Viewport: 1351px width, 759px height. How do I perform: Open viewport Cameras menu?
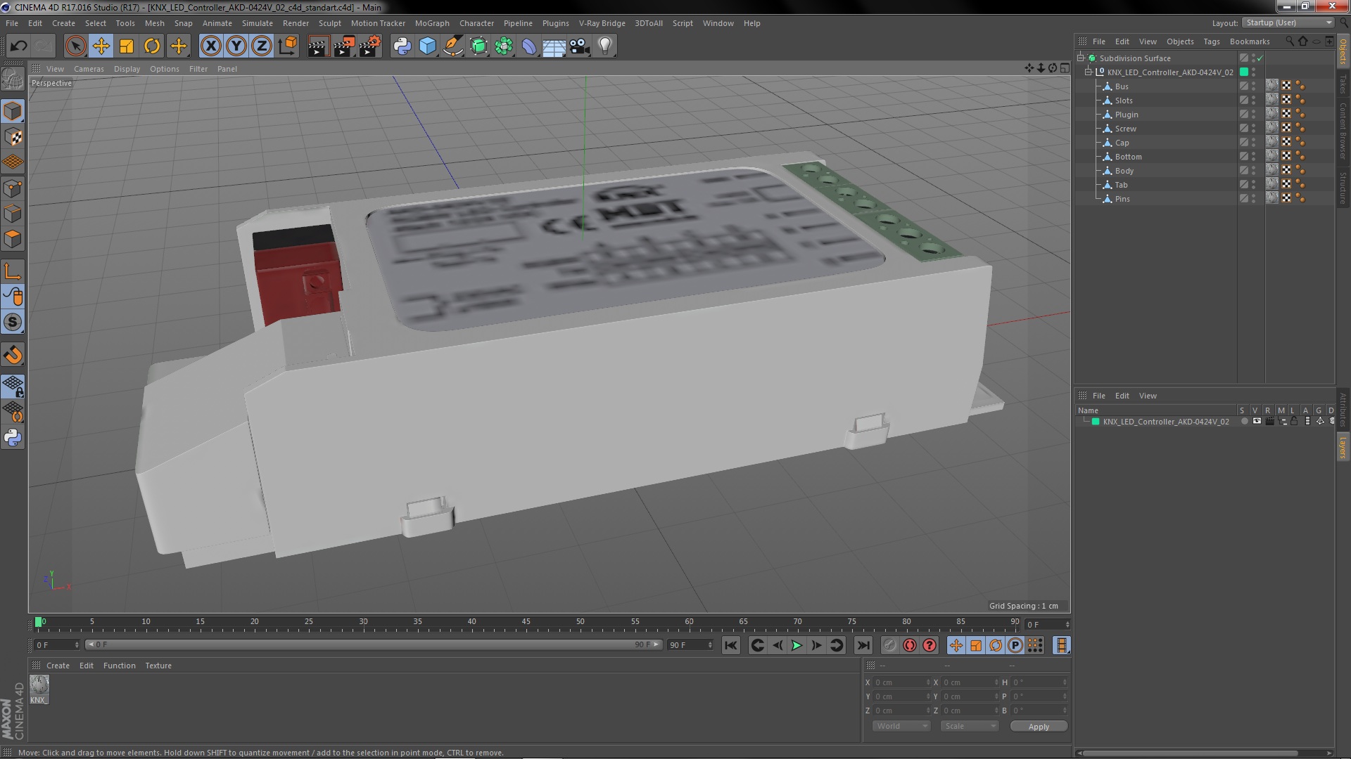click(89, 69)
